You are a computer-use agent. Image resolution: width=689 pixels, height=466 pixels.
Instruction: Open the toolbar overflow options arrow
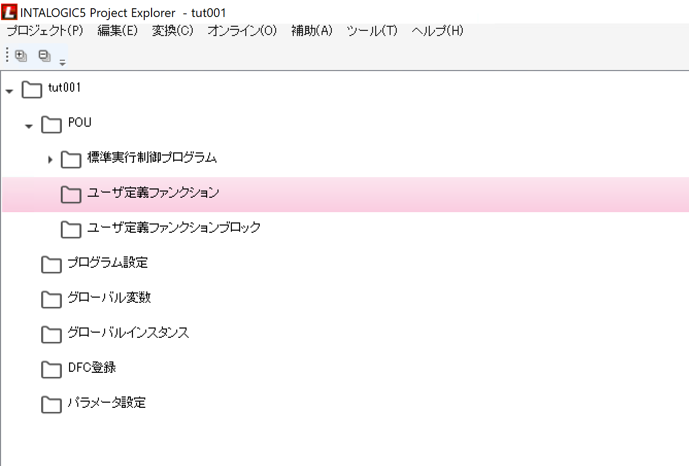point(62,63)
